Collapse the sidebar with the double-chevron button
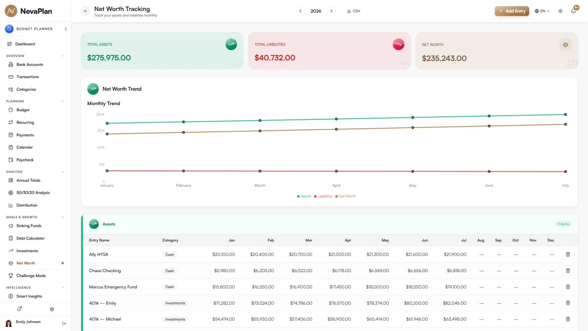The width and height of the screenshot is (588, 331). (x=85, y=11)
